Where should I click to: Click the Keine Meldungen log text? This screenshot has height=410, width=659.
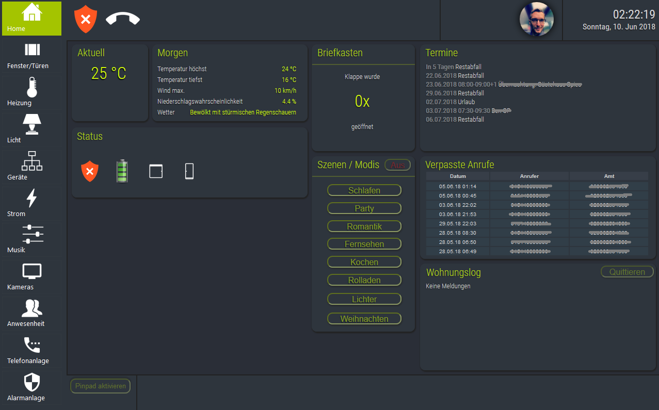(448, 286)
